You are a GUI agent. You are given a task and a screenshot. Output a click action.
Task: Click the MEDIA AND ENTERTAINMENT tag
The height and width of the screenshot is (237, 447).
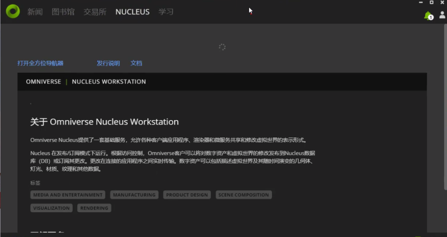[x=68, y=195]
